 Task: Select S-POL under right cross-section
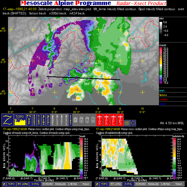(x=128, y=184)
